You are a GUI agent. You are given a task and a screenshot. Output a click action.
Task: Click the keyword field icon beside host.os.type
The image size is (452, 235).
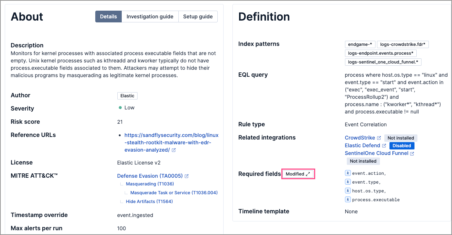pyautogui.click(x=348, y=191)
